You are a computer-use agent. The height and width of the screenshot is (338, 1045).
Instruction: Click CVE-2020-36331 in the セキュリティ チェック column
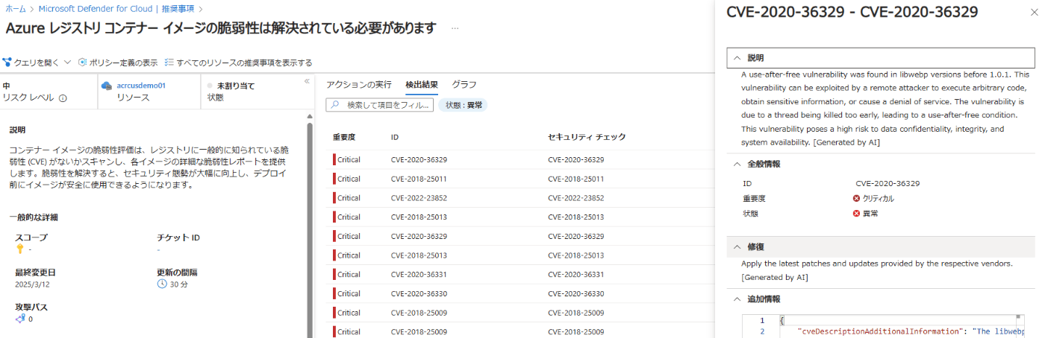[x=575, y=274]
